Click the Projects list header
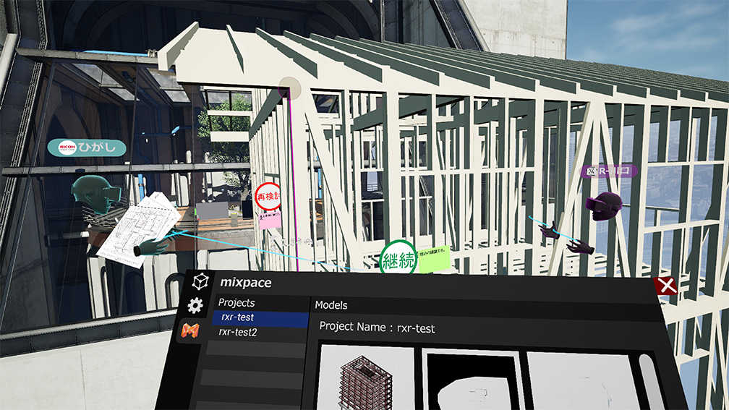 236,303
